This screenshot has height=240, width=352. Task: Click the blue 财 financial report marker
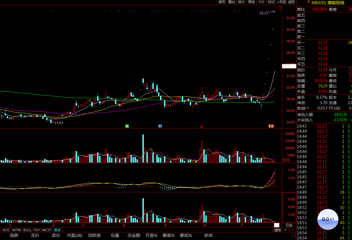coord(160,126)
